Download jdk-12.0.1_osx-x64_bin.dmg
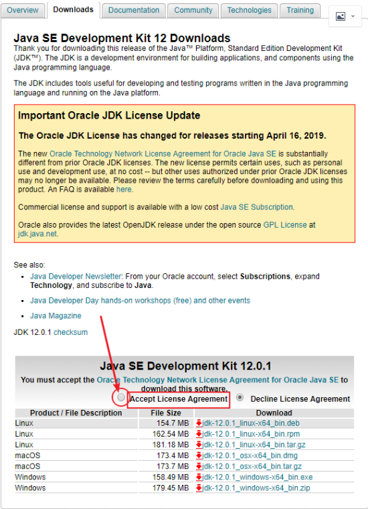This screenshot has width=368, height=509. 250,455
